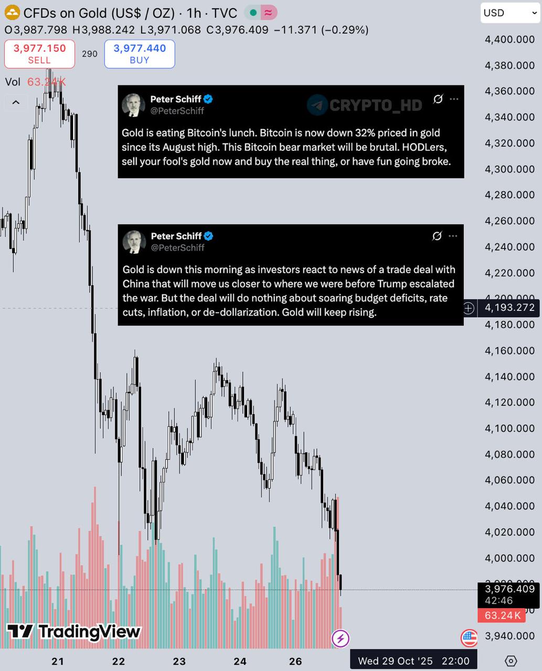Open more options on the China trade tweet
This screenshot has height=671, width=542.
(x=453, y=236)
